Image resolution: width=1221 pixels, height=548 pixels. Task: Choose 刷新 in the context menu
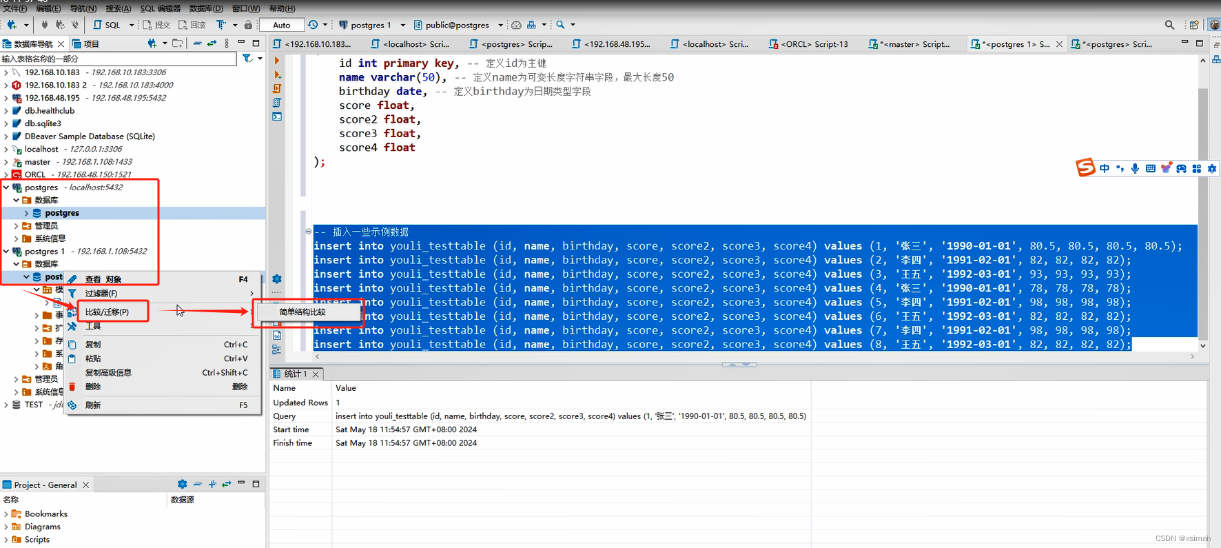pyautogui.click(x=163, y=405)
